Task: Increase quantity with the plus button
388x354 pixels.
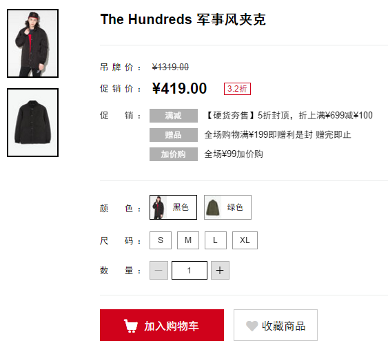Action: 220,270
